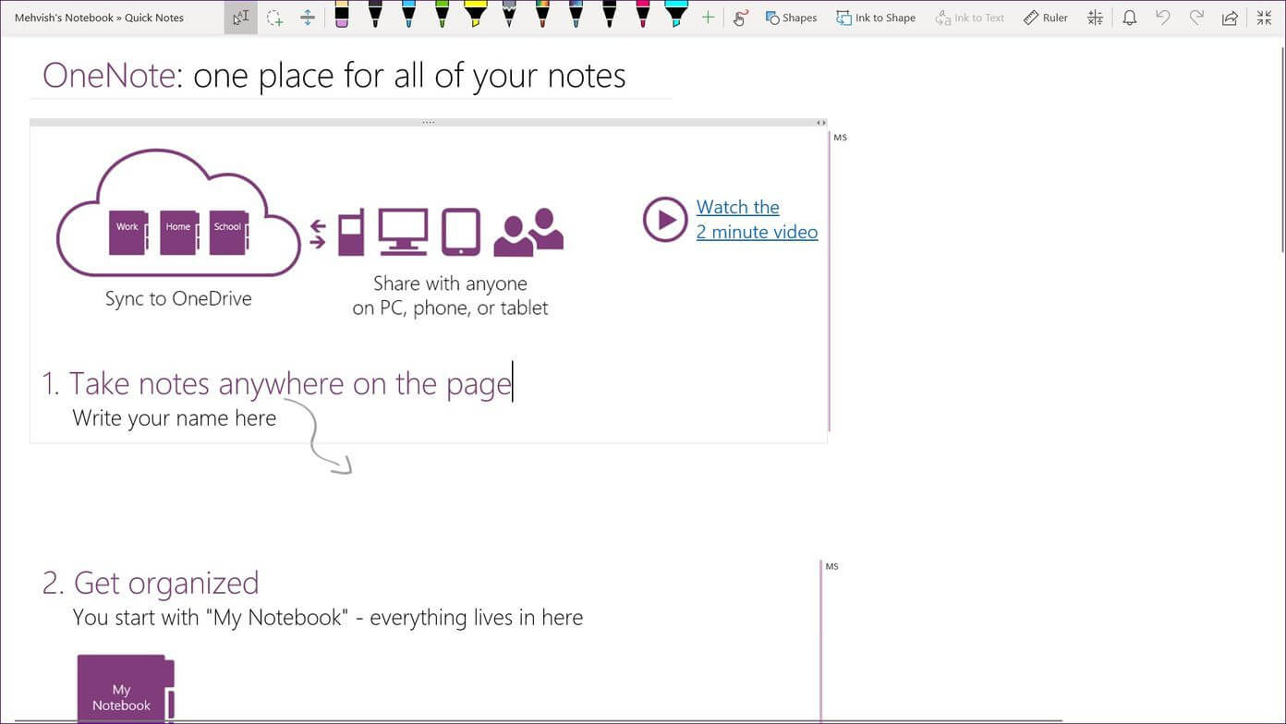
Task: Add a new pen with the green plus
Action: click(x=709, y=18)
